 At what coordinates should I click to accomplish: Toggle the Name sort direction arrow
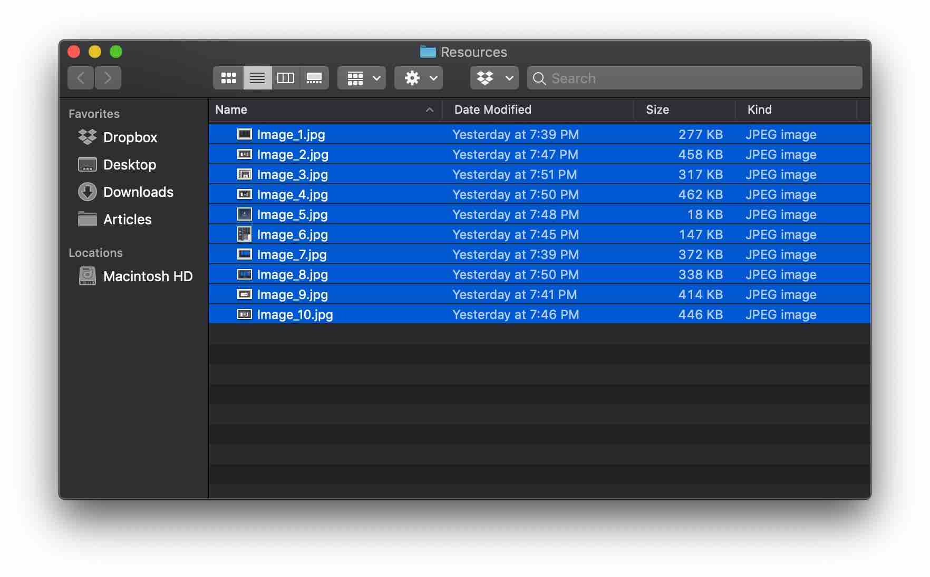point(430,110)
